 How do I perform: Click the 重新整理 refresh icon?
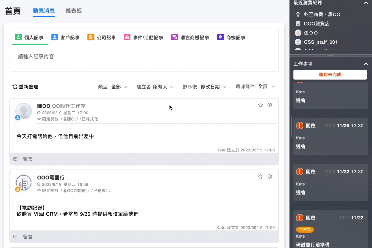click(15, 86)
